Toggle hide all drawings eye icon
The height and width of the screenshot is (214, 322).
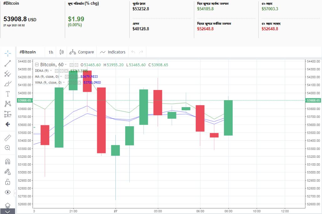click(x=8, y=192)
